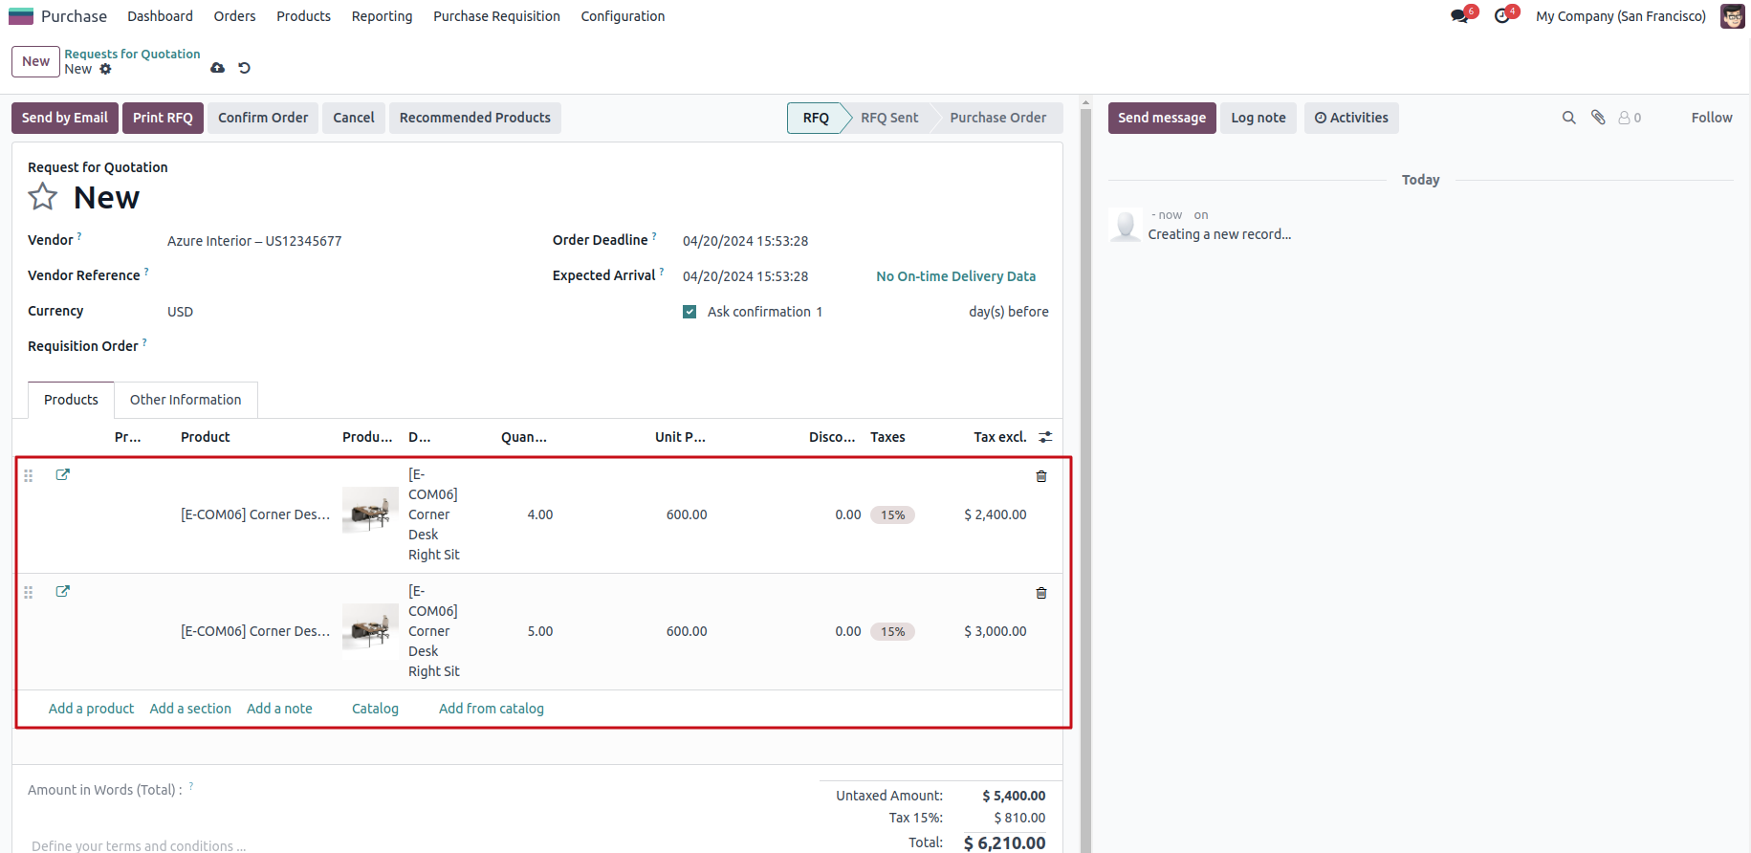Switch to the Other Information tab
1751x853 pixels.
click(186, 400)
